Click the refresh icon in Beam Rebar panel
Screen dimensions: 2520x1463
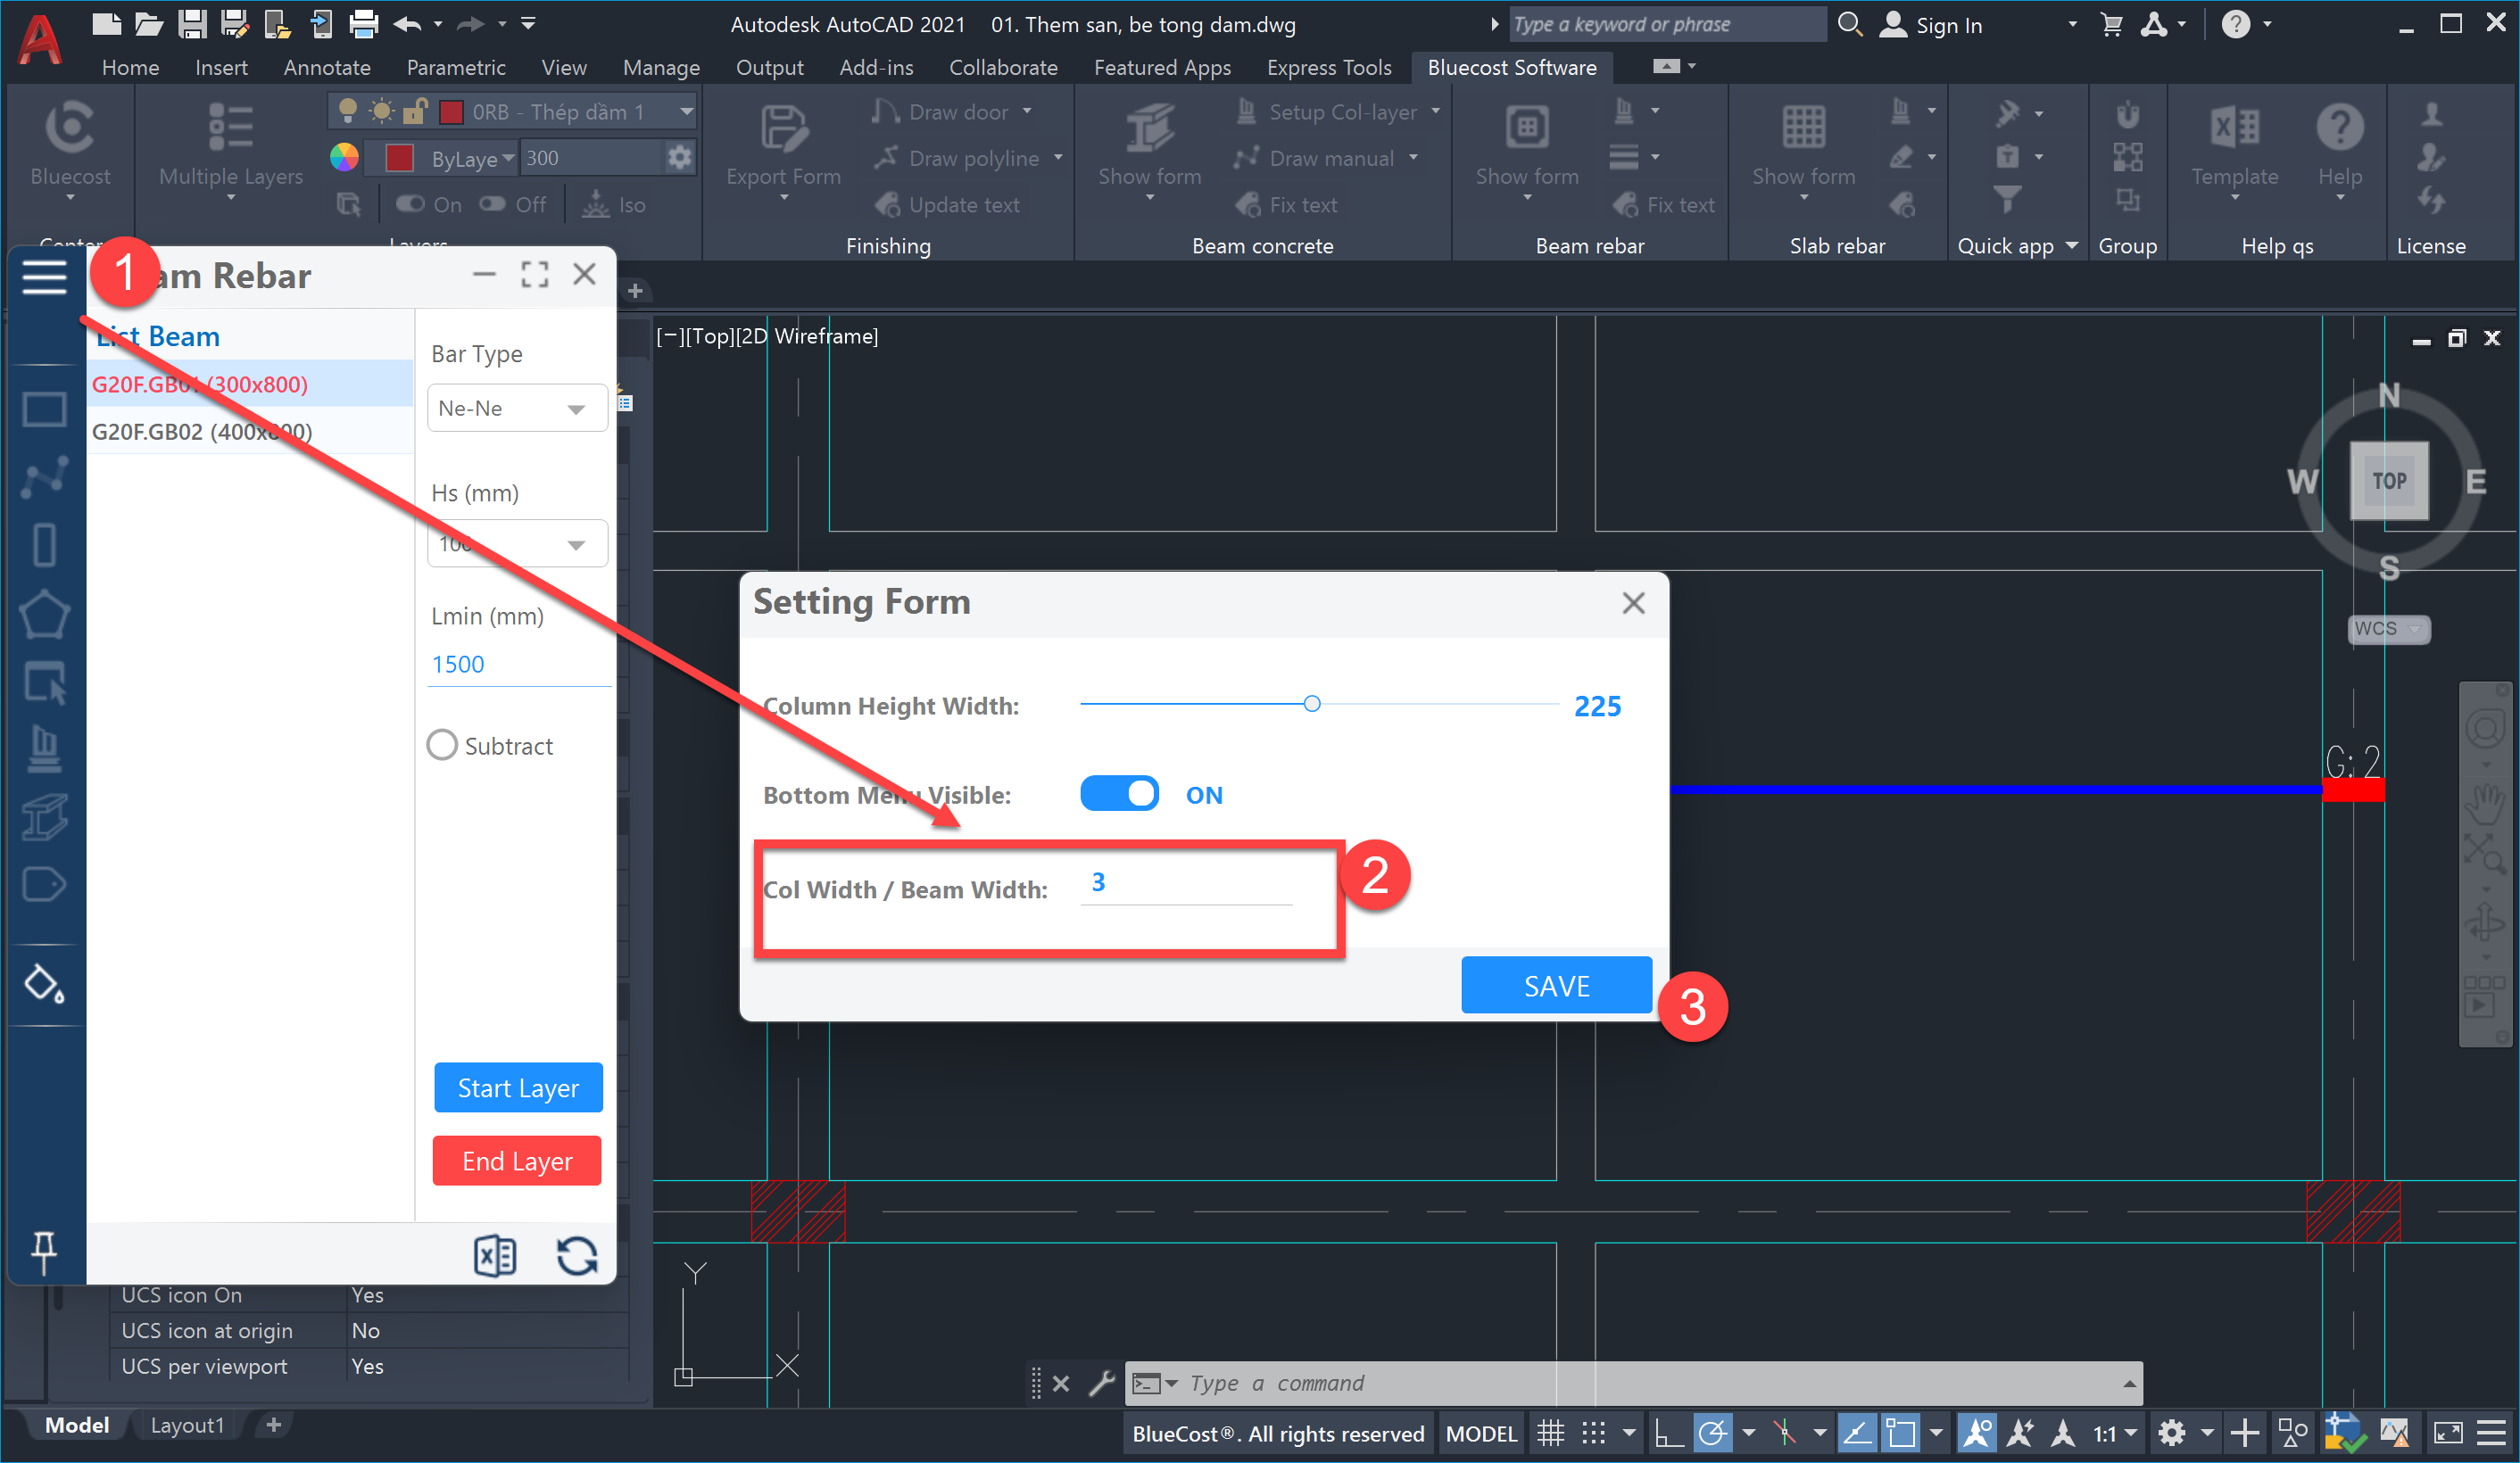click(x=577, y=1256)
